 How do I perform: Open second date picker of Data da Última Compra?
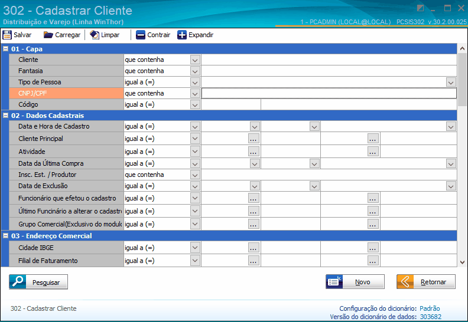[x=314, y=163]
